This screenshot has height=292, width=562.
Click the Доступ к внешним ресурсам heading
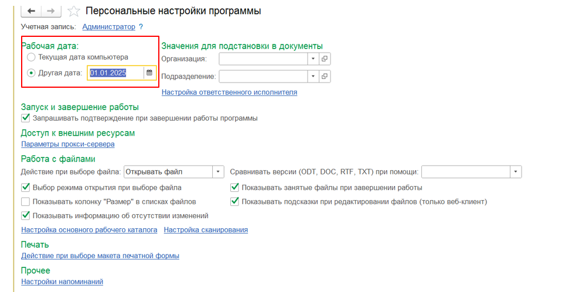pos(78,133)
